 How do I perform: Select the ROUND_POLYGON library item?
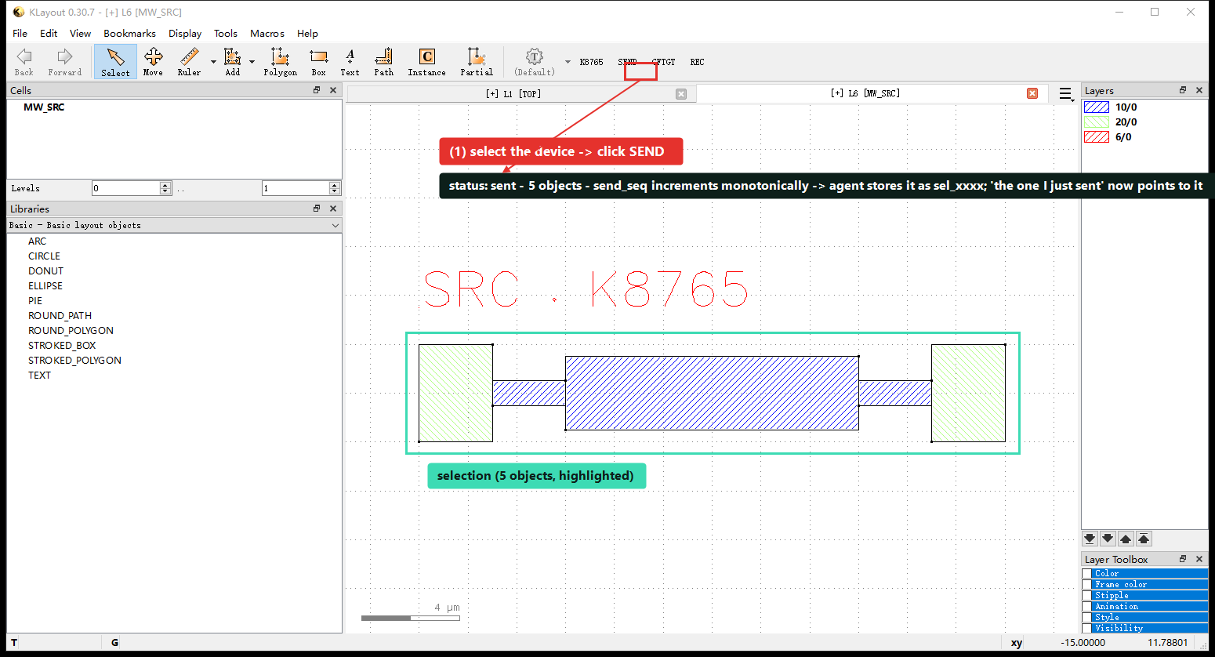[71, 330]
